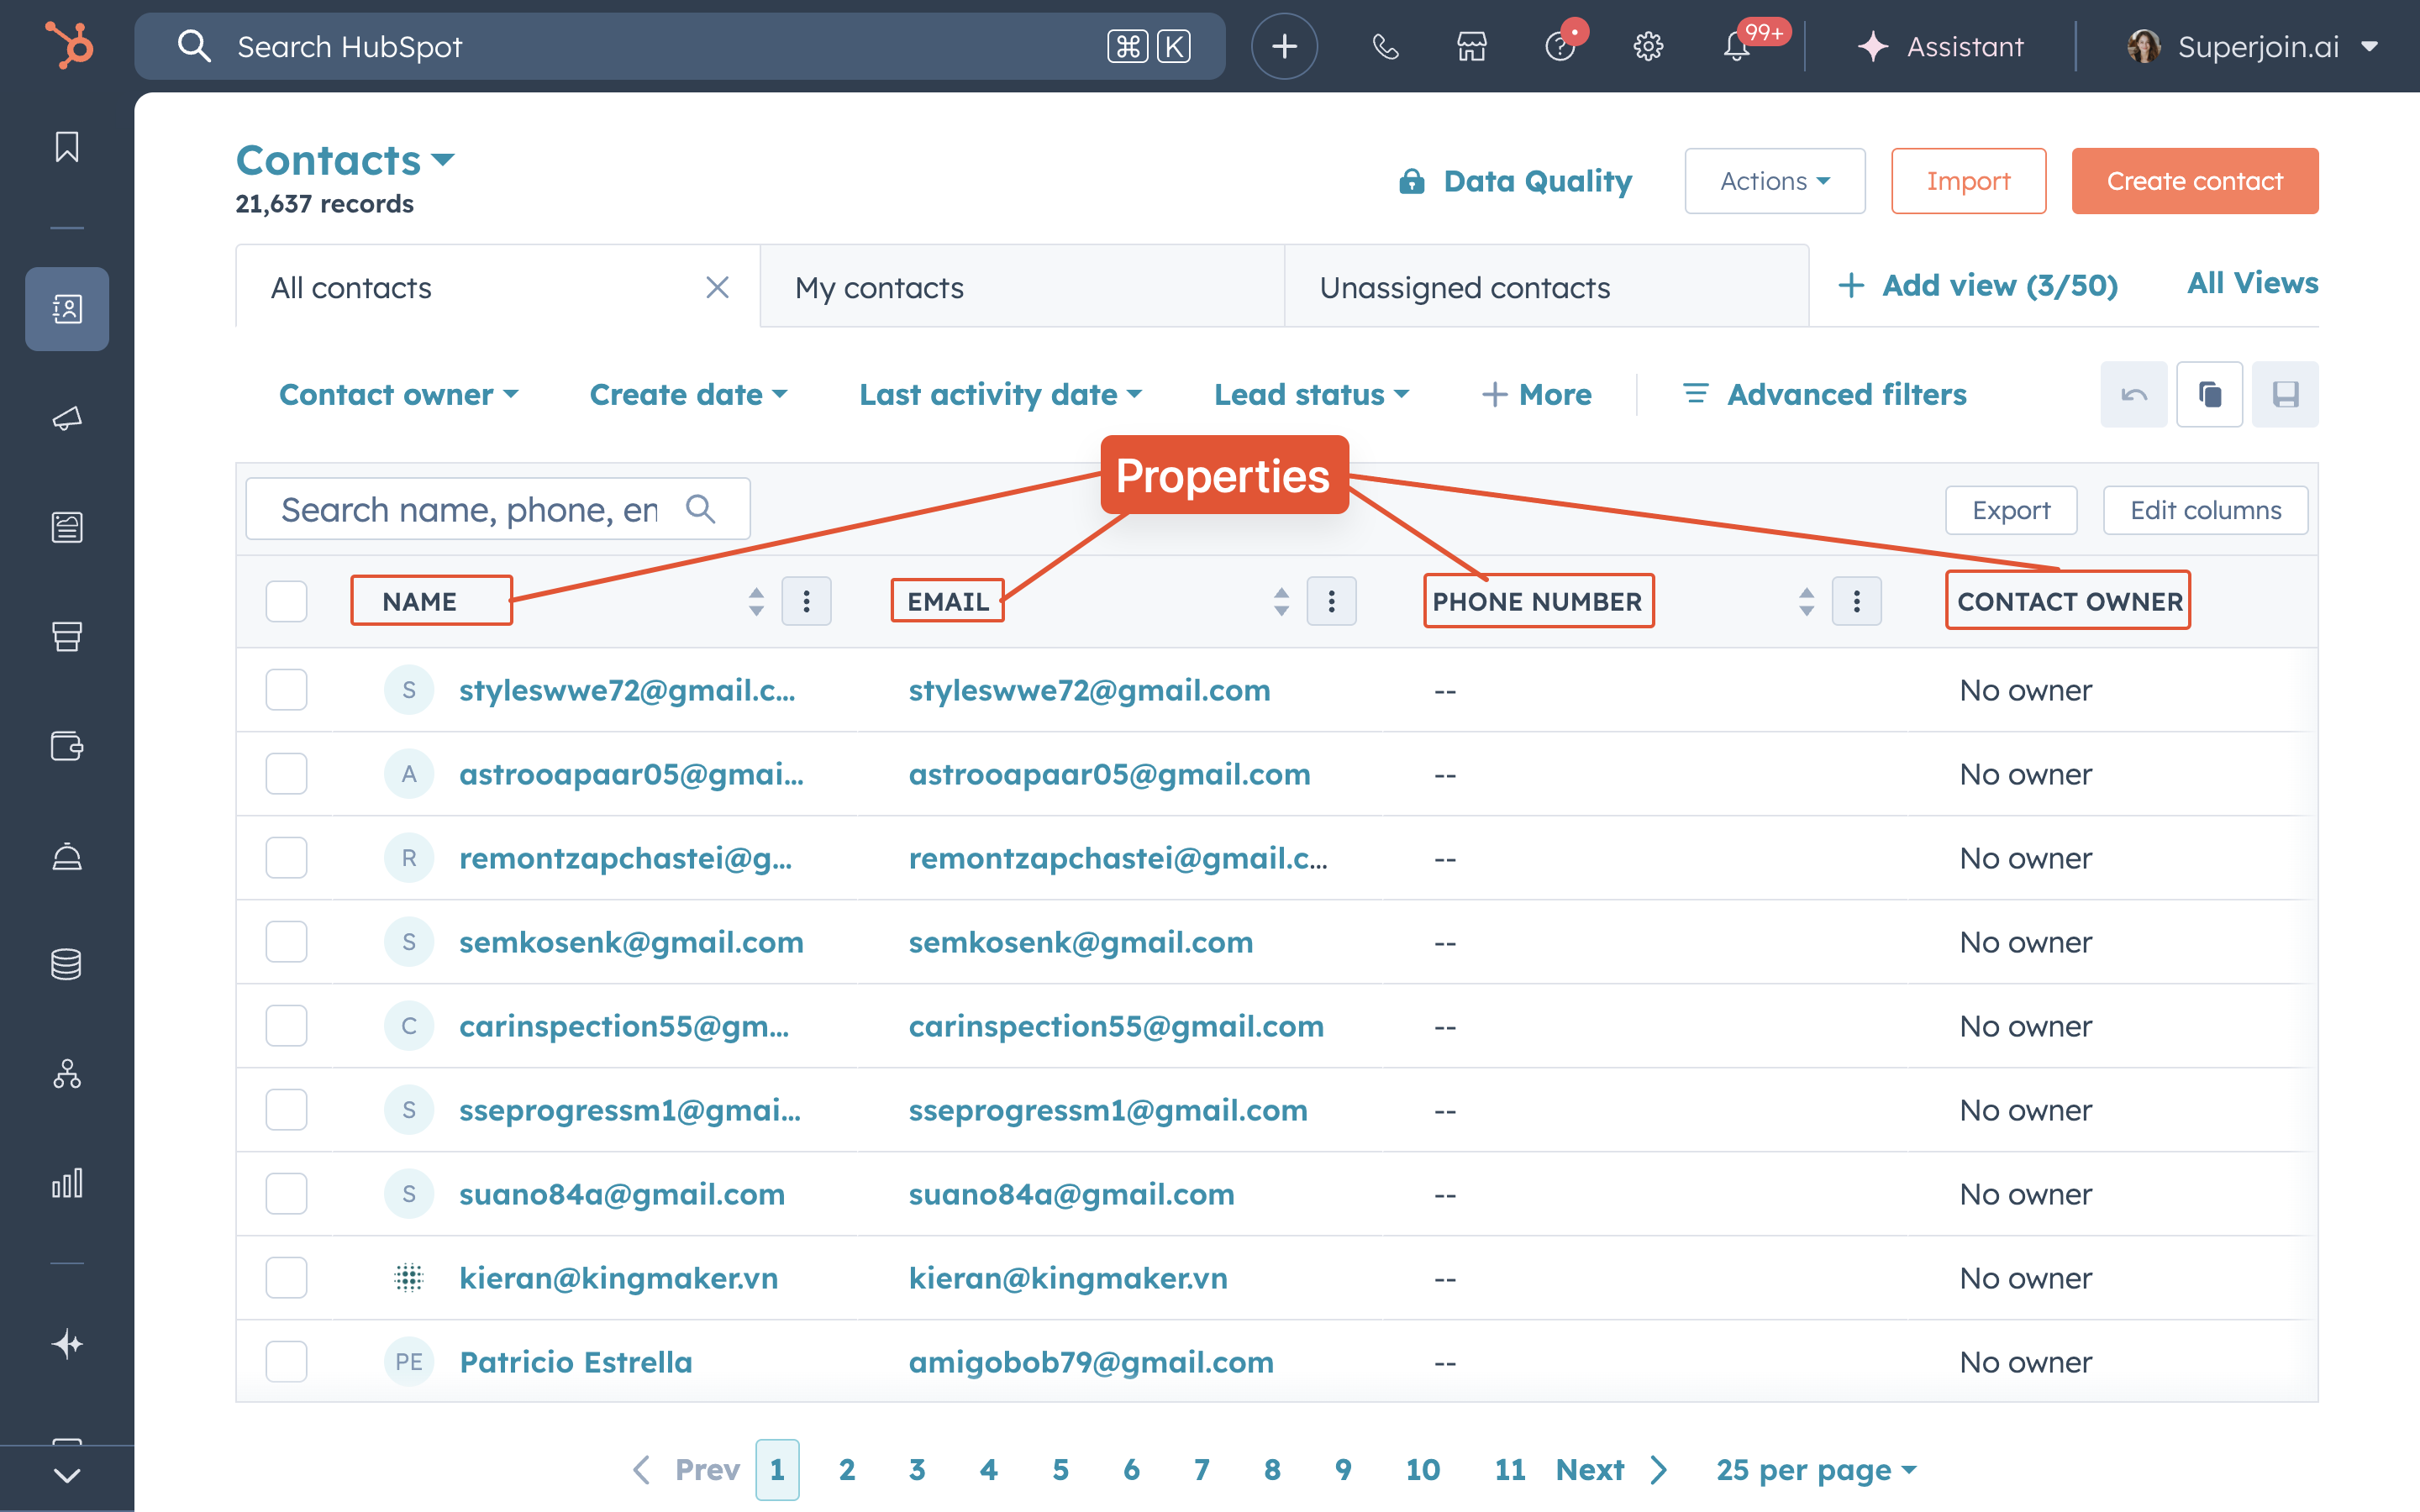This screenshot has width=2420, height=1512.
Task: Click the marketing megaphone sidebar icon
Action: [x=67, y=418]
